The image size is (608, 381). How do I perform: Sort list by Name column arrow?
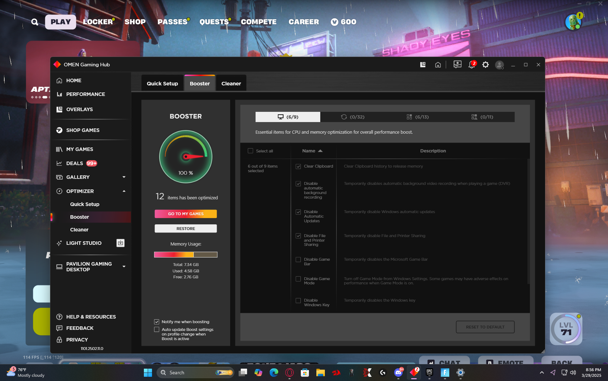tap(320, 151)
